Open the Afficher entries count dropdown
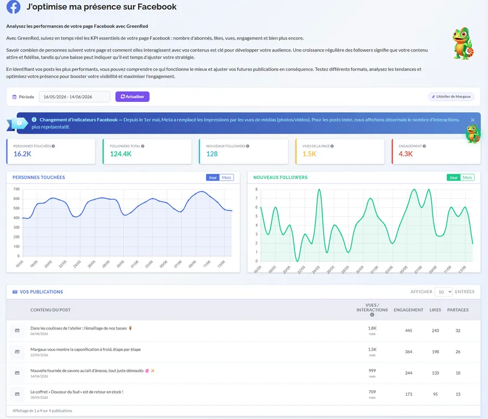Image resolution: width=488 pixels, height=419 pixels. (444, 292)
